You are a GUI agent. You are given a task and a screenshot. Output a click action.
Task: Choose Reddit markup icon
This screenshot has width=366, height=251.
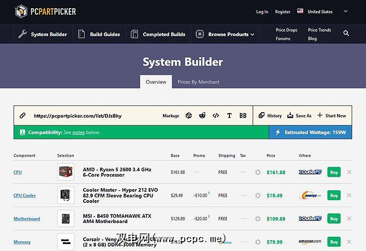click(202, 115)
